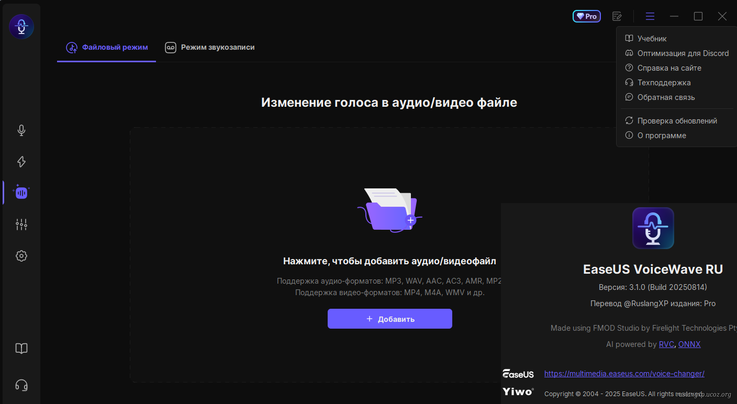Open the ONNX link
This screenshot has height=404, width=737.
[x=689, y=344]
